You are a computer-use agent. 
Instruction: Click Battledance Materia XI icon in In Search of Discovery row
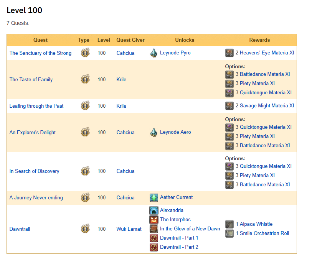click(229, 185)
